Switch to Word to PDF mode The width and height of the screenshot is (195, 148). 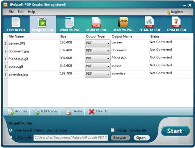70,24
